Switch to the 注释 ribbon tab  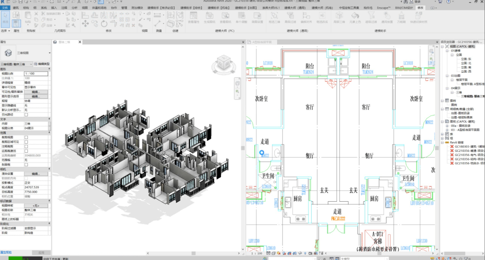click(64, 8)
